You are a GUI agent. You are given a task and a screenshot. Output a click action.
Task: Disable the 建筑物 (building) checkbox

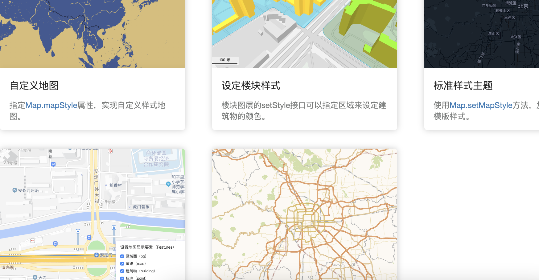122,271
